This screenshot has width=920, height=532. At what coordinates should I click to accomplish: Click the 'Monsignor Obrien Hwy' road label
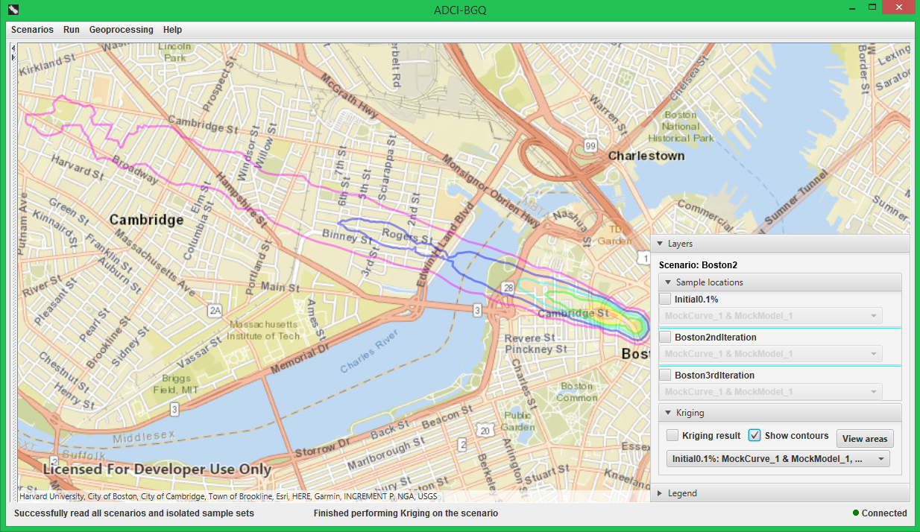coord(490,191)
